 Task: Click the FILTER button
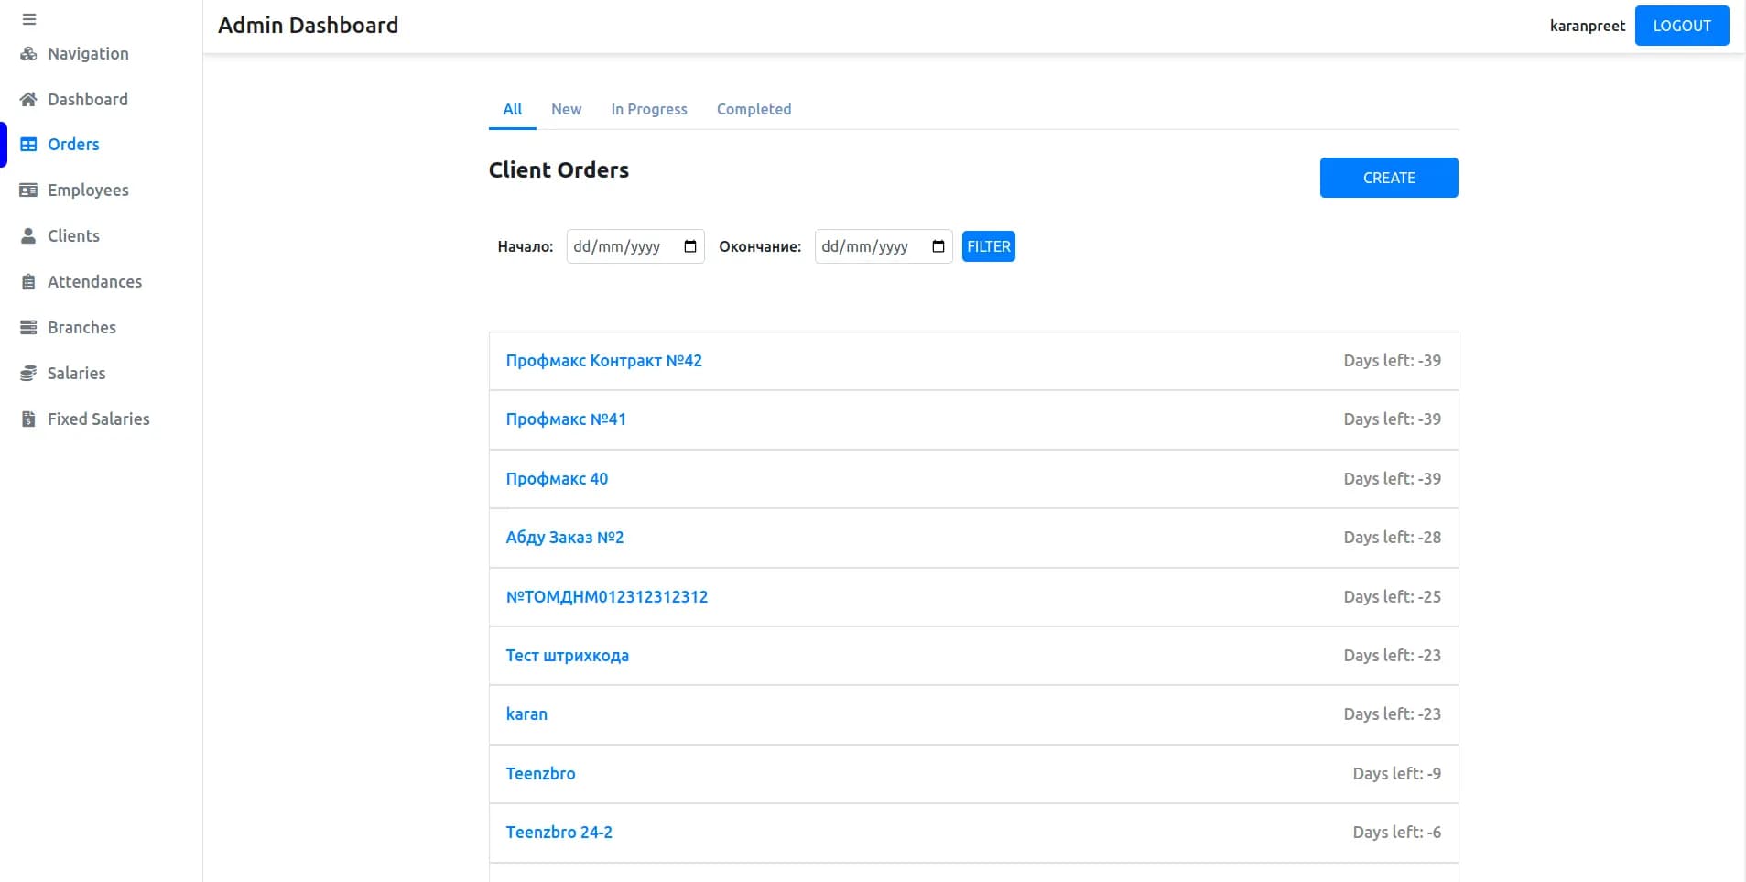pos(989,246)
